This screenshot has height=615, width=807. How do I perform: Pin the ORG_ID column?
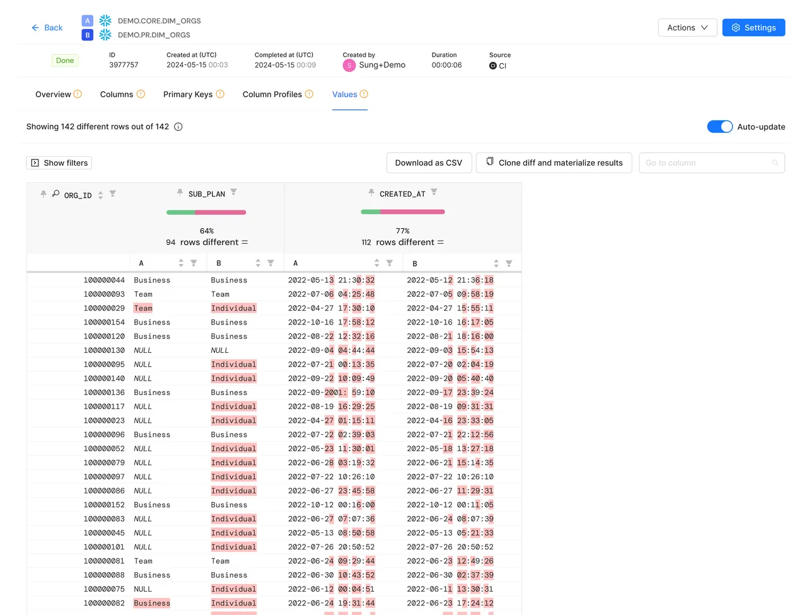44,194
